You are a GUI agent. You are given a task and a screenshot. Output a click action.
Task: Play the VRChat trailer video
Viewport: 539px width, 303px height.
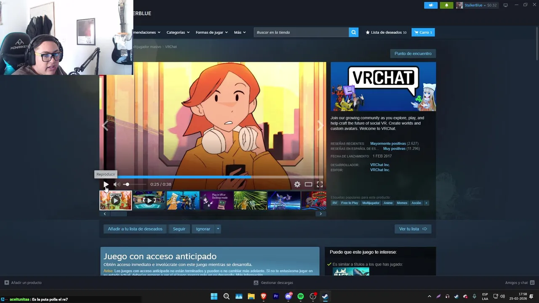[x=106, y=184]
